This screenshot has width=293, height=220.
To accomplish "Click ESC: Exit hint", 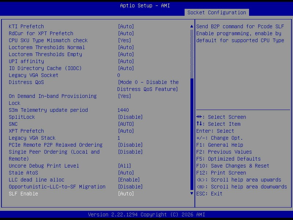I will click(209, 194).
